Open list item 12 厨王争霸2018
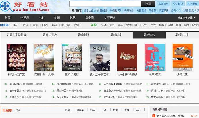This screenshot has width=199, height=118. click(x=17, y=91)
